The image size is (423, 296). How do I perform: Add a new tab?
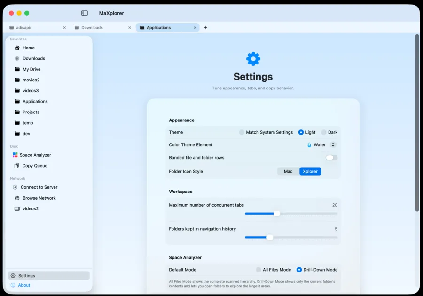coord(205,28)
